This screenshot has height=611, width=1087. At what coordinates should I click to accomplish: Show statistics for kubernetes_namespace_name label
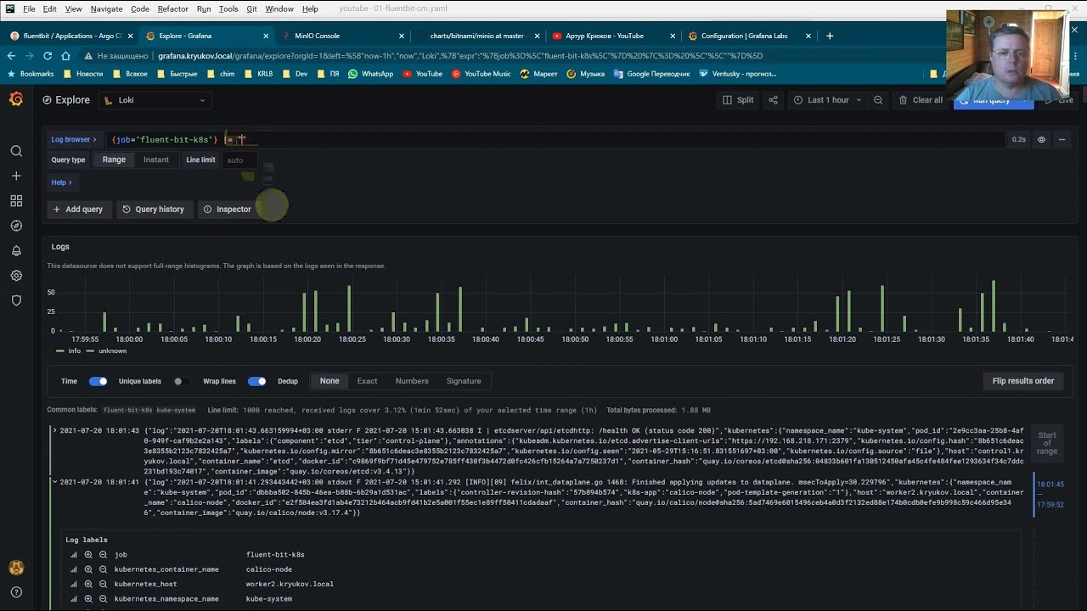point(74,599)
